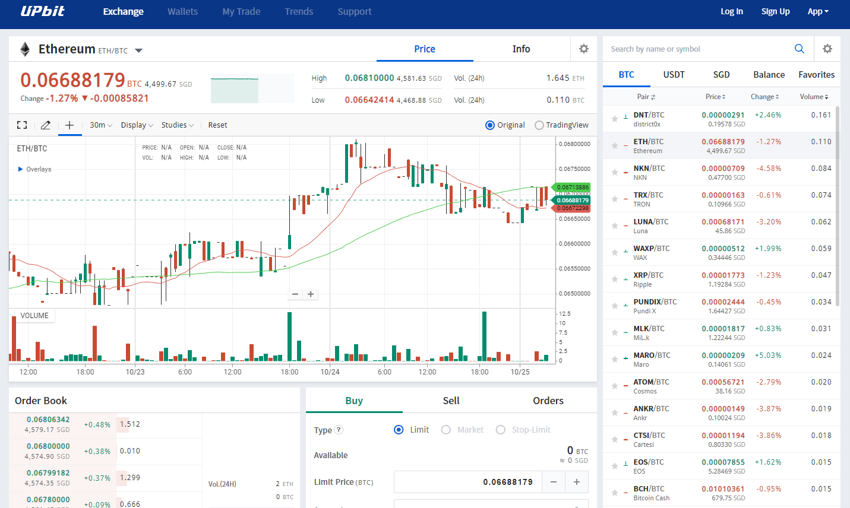Choose the Stop-Limit order type
The image size is (850, 508).
point(500,430)
